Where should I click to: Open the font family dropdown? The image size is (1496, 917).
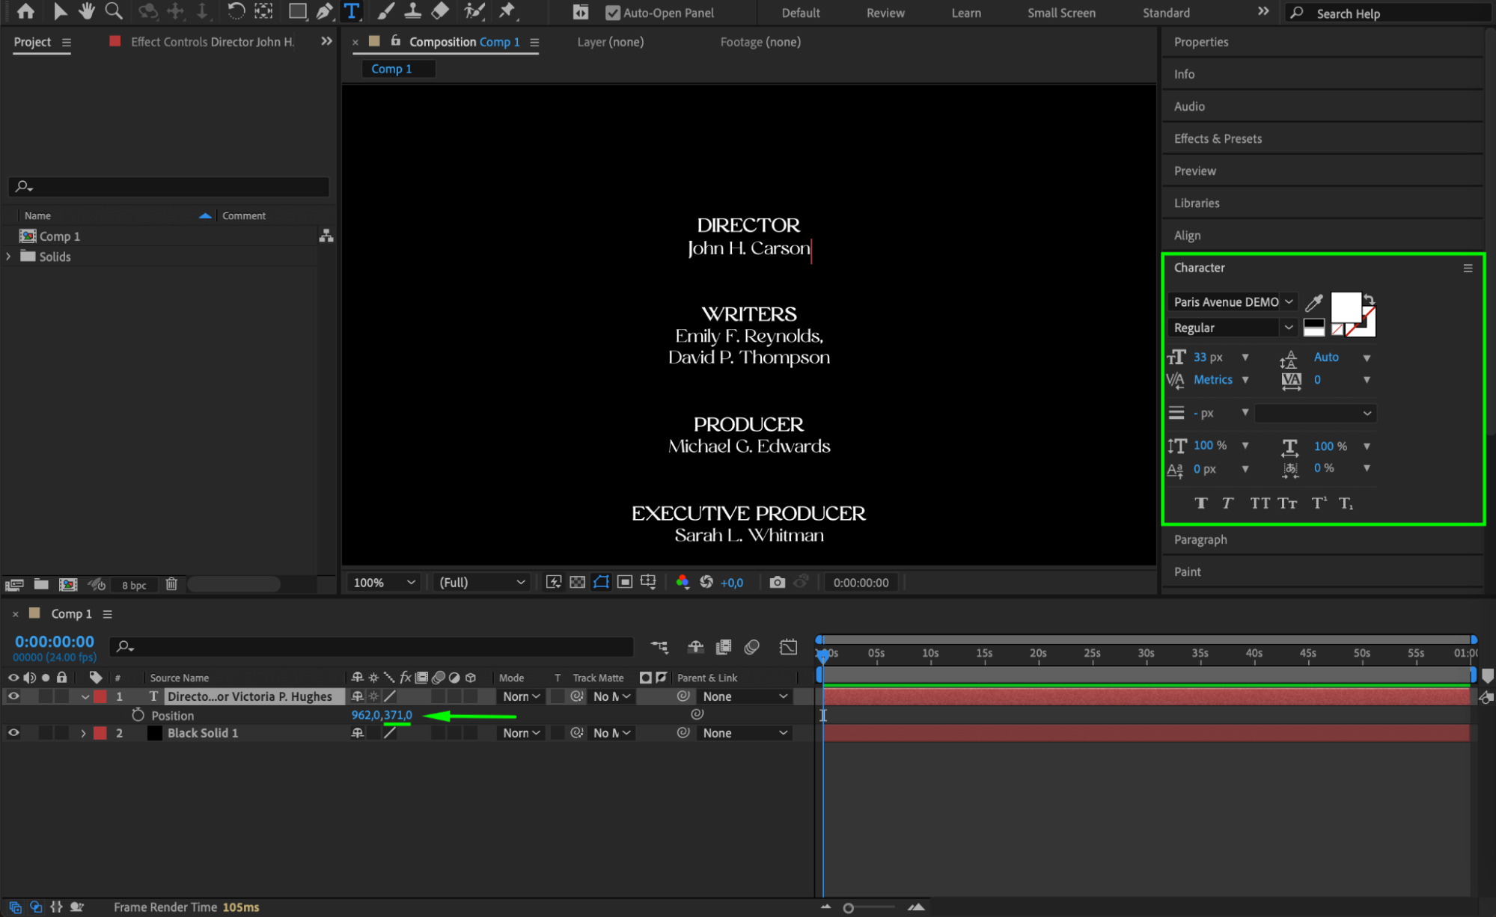click(1288, 301)
